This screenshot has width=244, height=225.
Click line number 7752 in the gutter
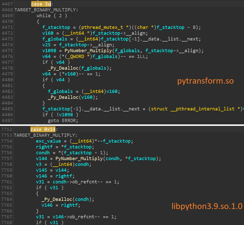coord(7,129)
